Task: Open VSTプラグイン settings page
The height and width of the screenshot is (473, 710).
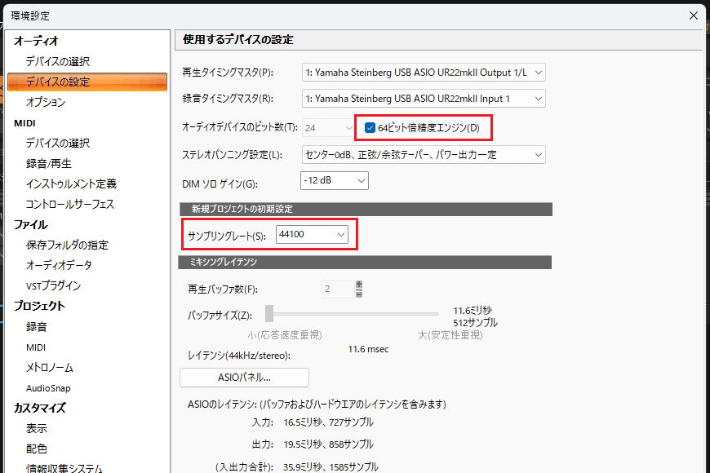Action: pos(53,285)
